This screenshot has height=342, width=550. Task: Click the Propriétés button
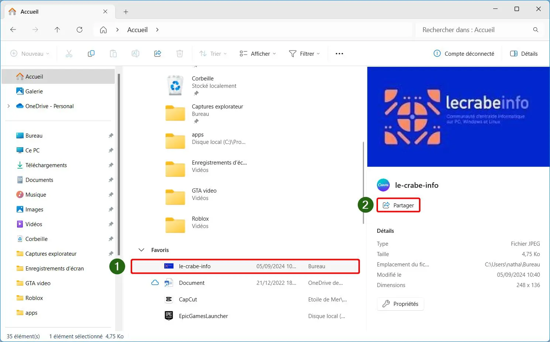click(401, 304)
